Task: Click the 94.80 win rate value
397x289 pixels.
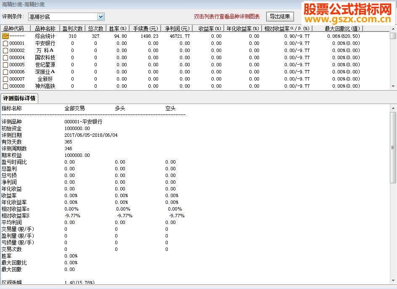Action: tap(121, 36)
